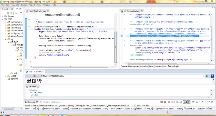216x116 pixels.
Task: Open Run menu
Action: coord(39,5)
